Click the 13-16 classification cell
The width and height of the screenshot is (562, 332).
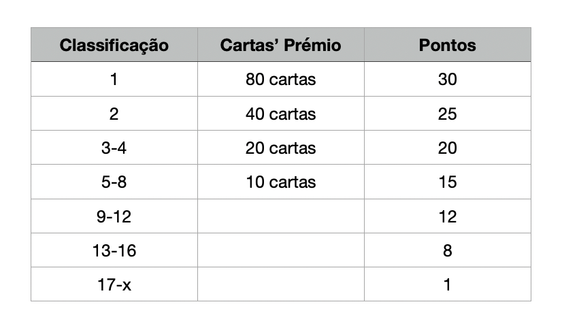click(114, 250)
